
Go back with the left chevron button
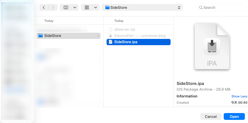44,8
